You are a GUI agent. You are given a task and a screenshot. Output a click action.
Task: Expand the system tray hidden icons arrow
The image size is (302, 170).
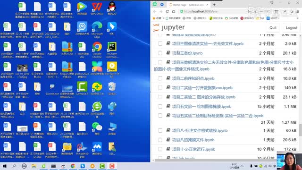(x=242, y=166)
